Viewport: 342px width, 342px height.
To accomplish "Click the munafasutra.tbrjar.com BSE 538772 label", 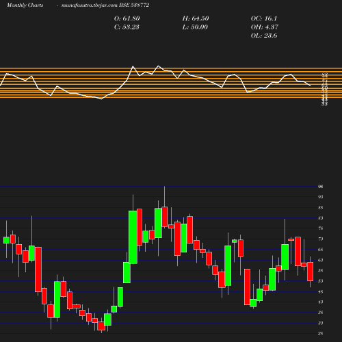I will click(x=105, y=5).
